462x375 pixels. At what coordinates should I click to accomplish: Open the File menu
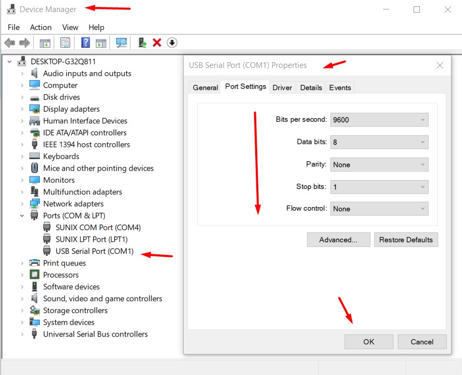(x=14, y=27)
